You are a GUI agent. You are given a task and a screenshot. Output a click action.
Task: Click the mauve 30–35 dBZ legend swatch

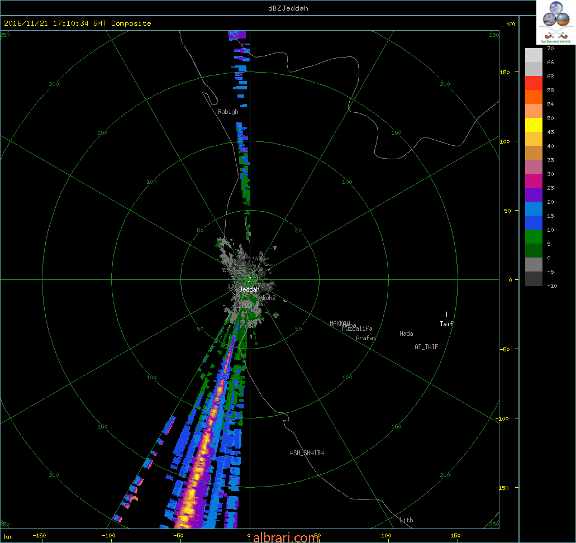pyautogui.click(x=534, y=167)
